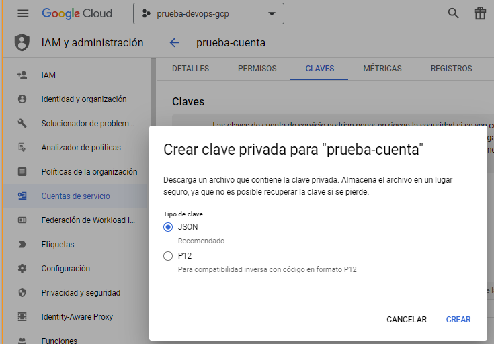Click the search magnifier icon
Viewport: 494px width, 344px height.
(x=454, y=13)
